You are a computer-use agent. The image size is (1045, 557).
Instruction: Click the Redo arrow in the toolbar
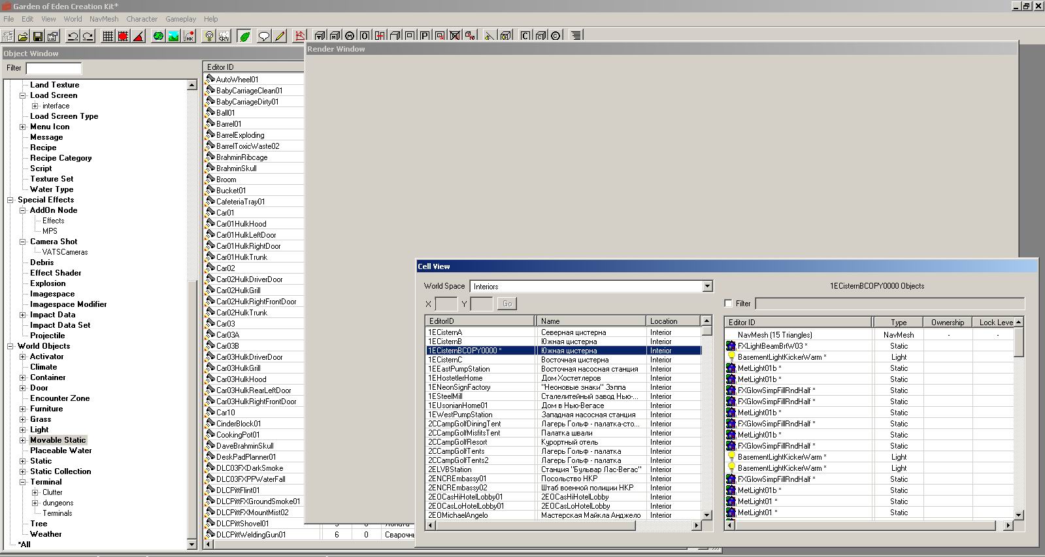pyautogui.click(x=88, y=36)
